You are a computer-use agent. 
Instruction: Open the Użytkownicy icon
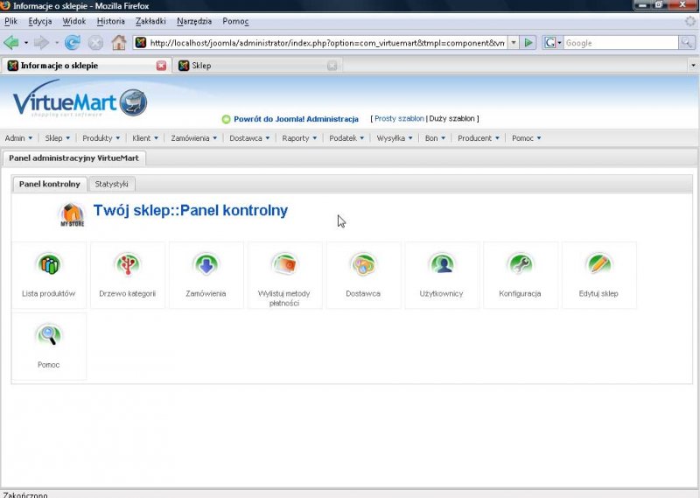click(441, 263)
